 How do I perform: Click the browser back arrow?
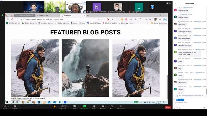point(8,19)
